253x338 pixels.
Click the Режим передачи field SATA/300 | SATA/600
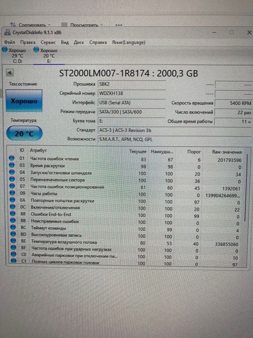coord(132,112)
